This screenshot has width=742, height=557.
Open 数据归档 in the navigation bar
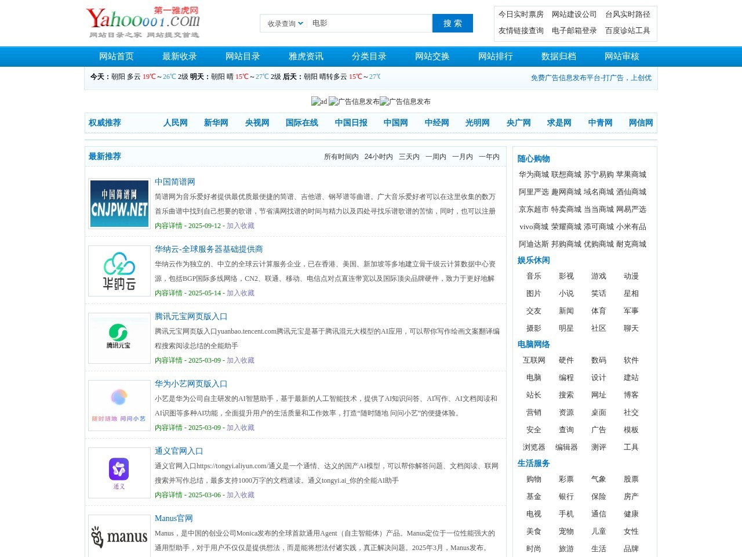[559, 56]
